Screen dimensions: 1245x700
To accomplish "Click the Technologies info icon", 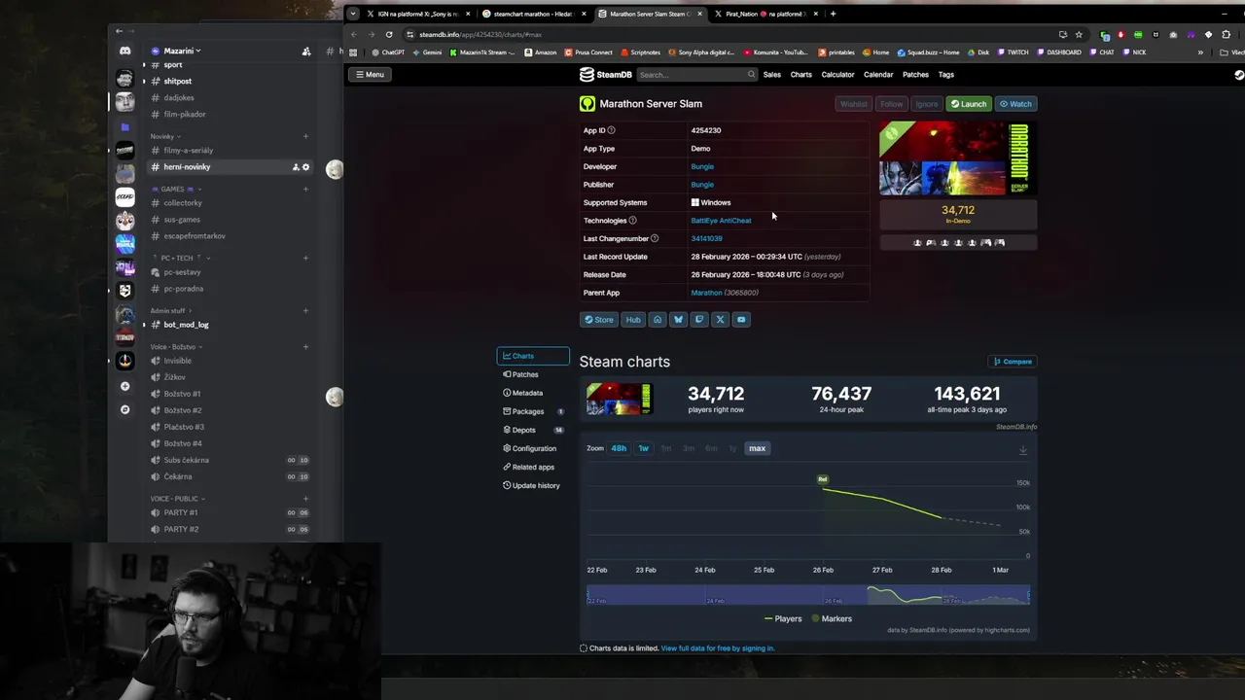I will click(x=632, y=221).
